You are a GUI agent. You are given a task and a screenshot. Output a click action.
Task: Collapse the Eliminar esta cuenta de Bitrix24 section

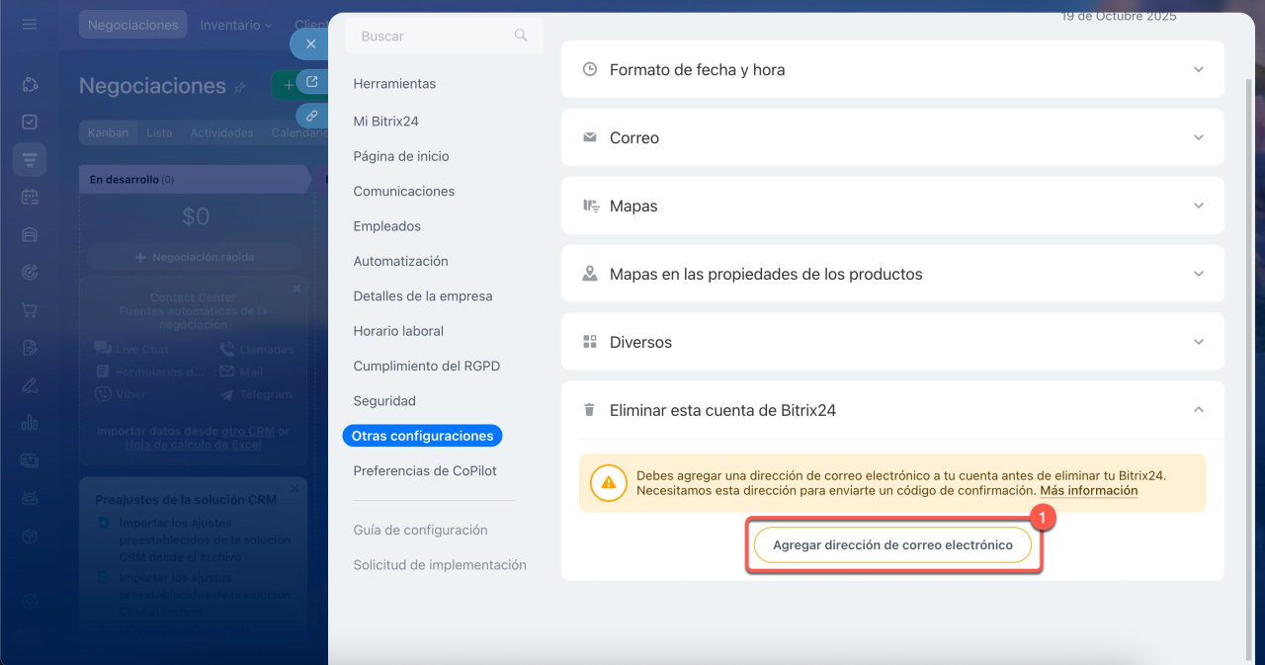click(1198, 410)
